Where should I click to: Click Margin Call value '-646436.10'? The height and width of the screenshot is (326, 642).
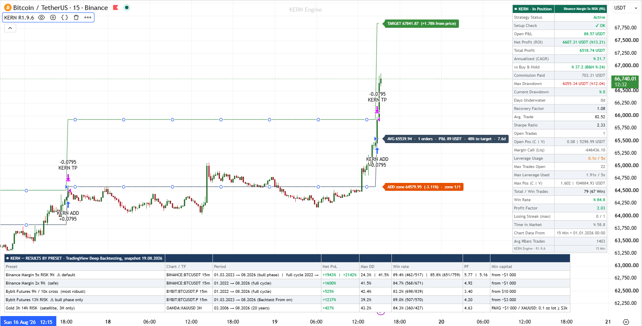coord(595,150)
